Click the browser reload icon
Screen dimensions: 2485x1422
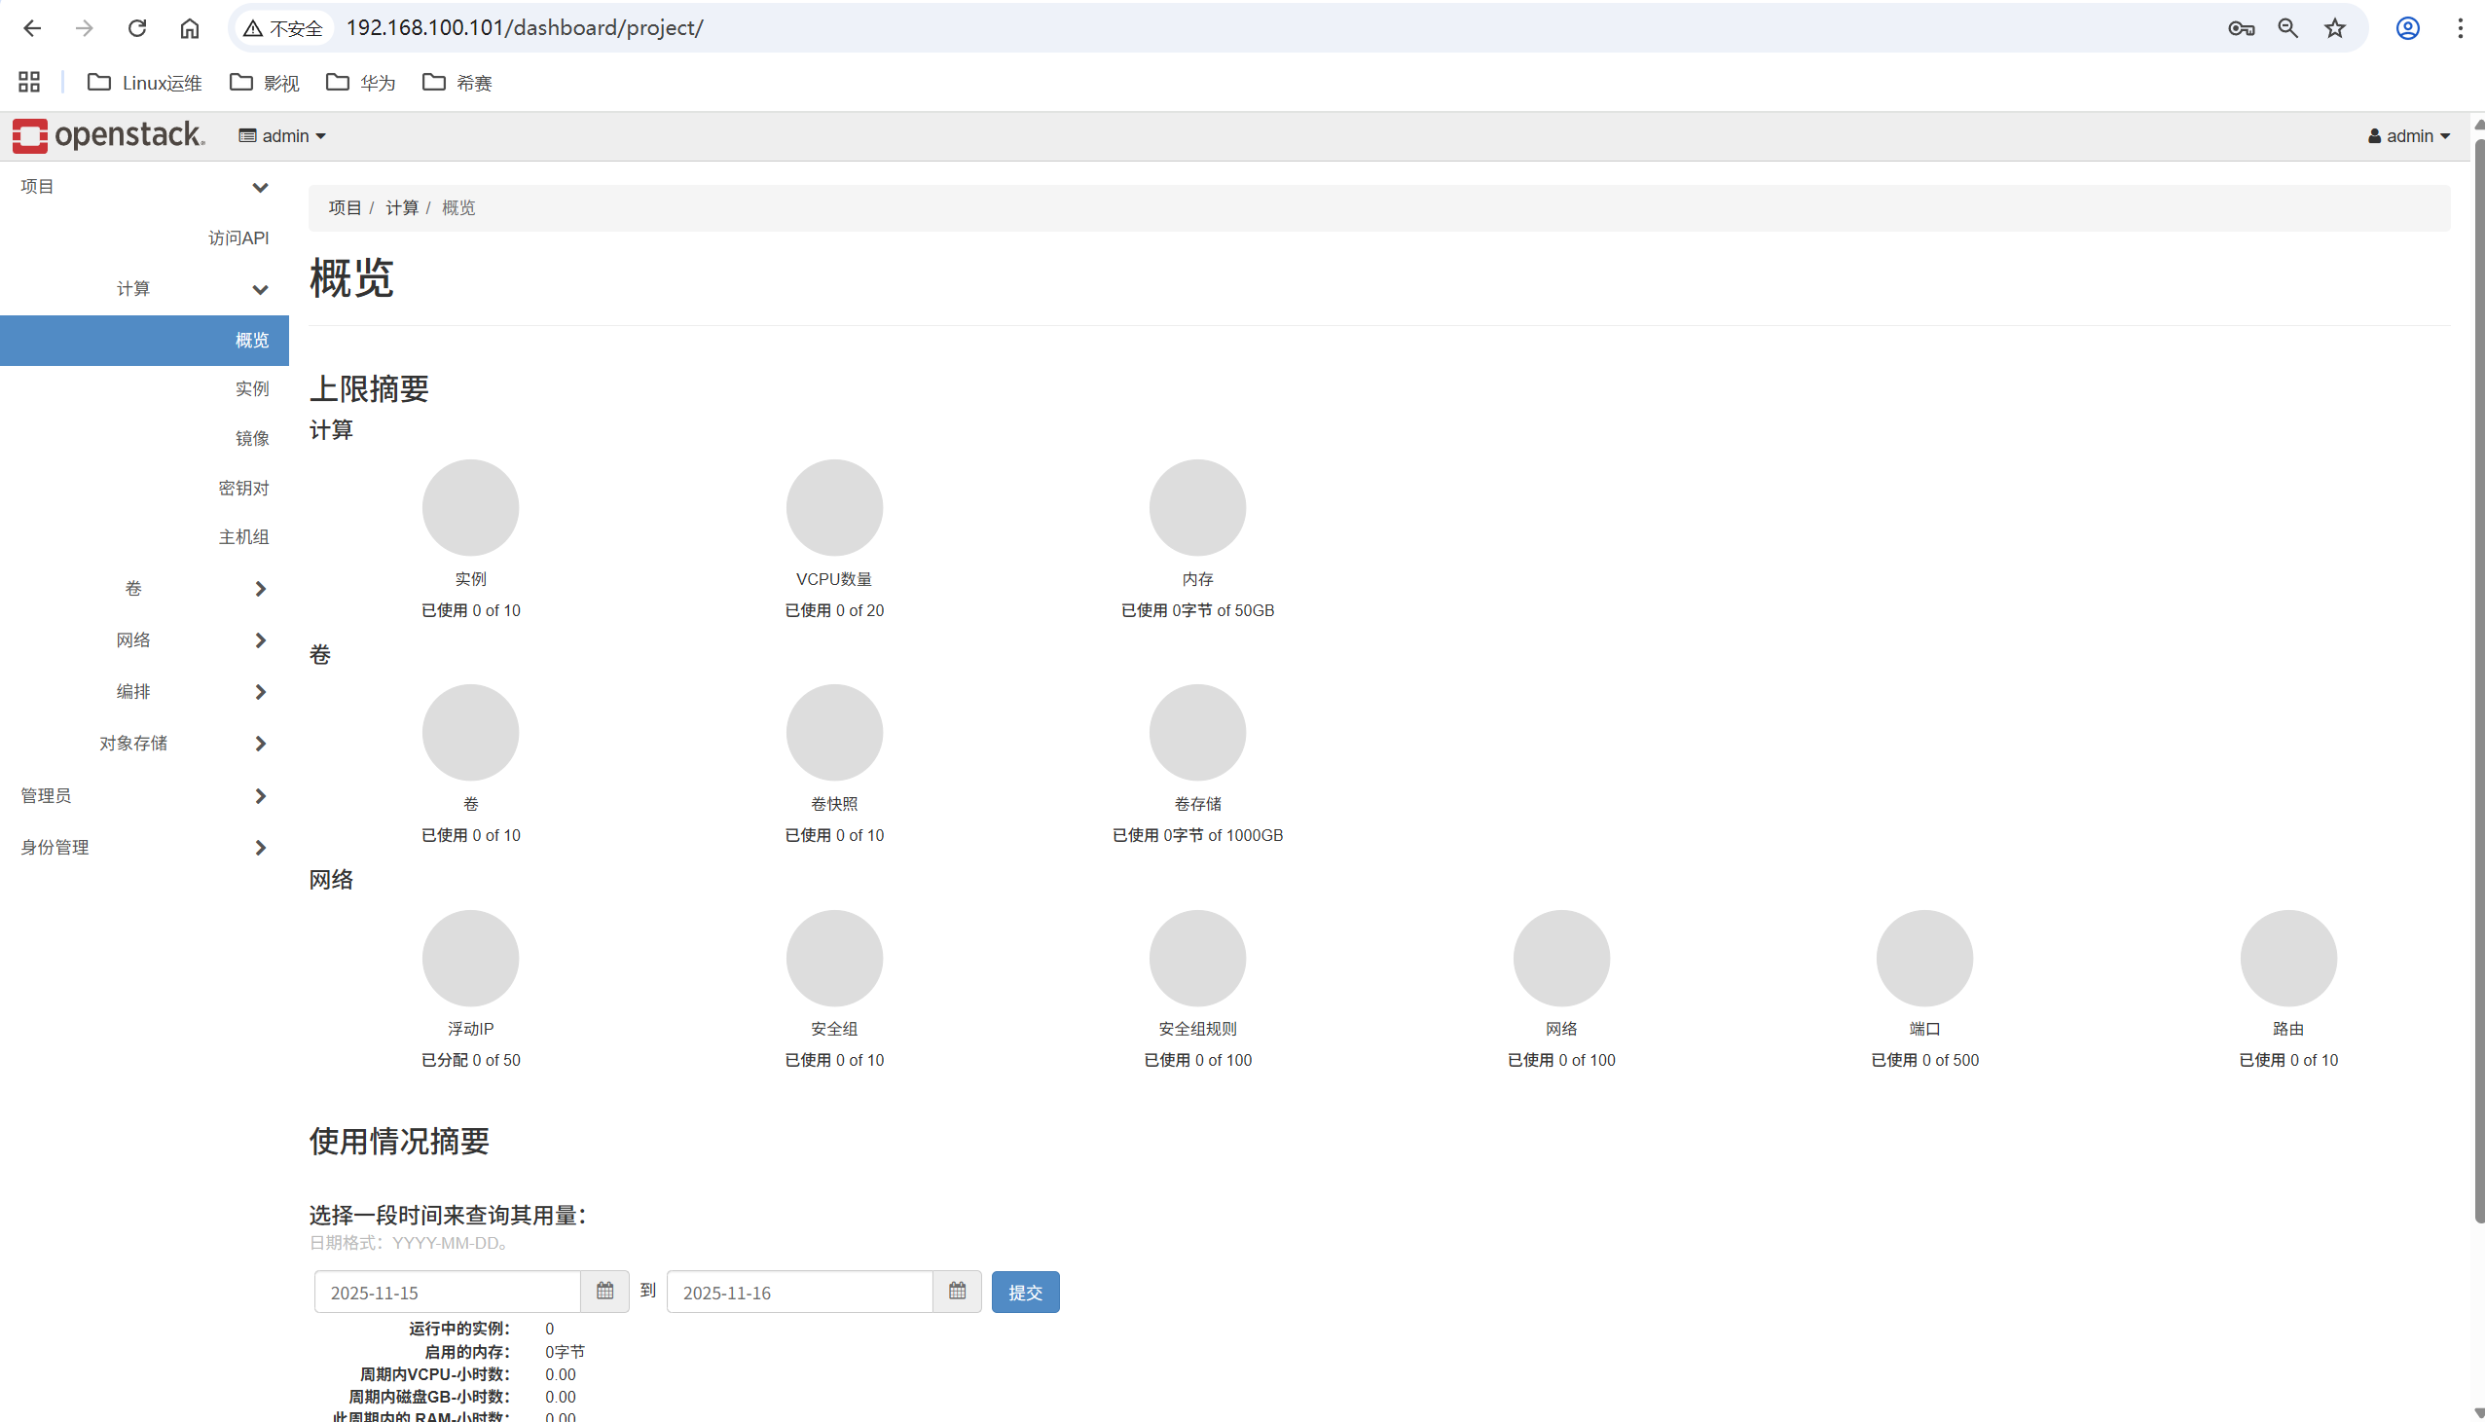click(x=136, y=28)
